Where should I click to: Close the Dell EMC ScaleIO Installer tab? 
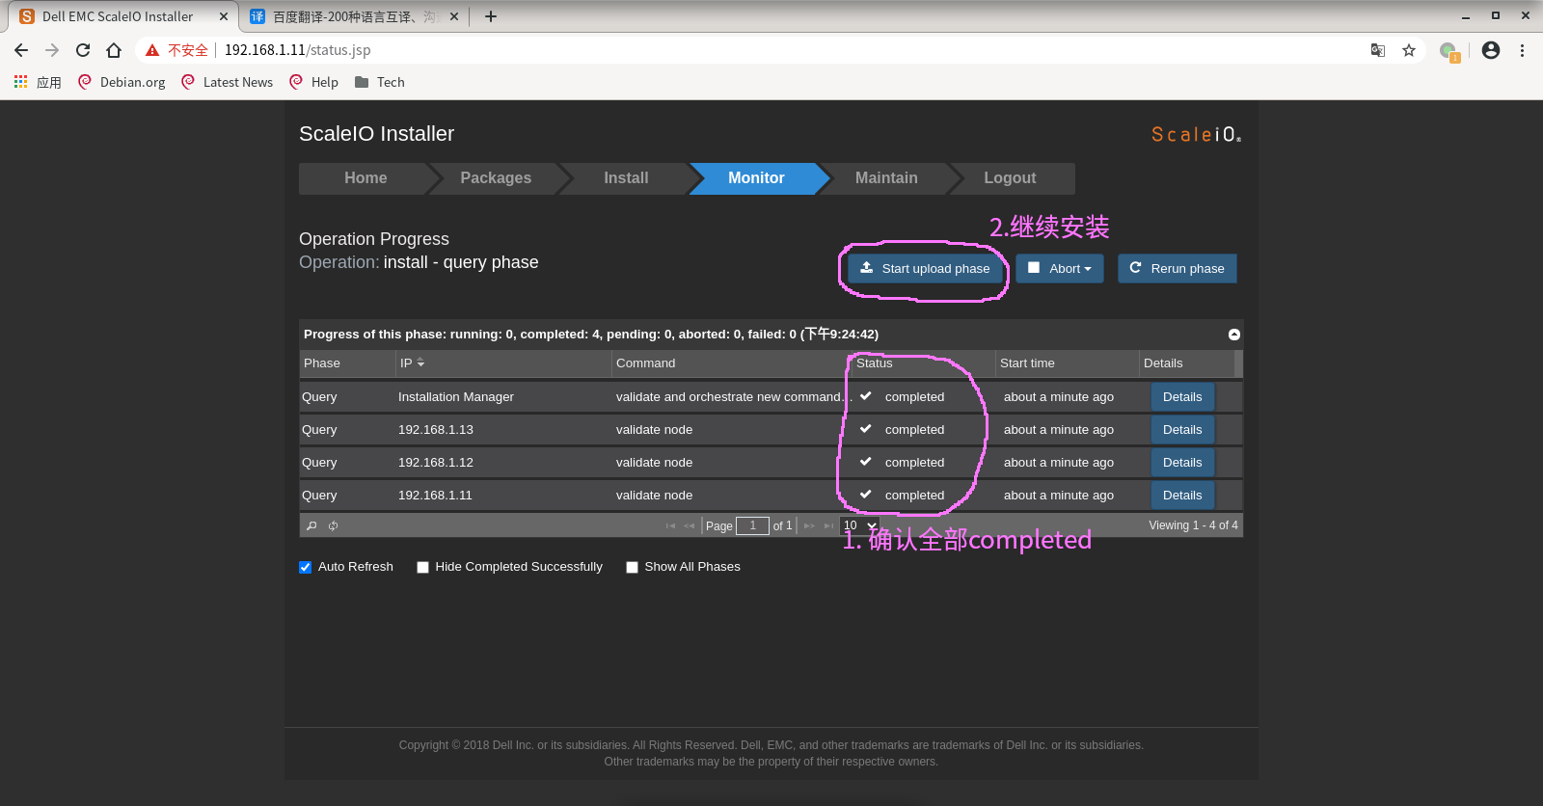tap(224, 16)
